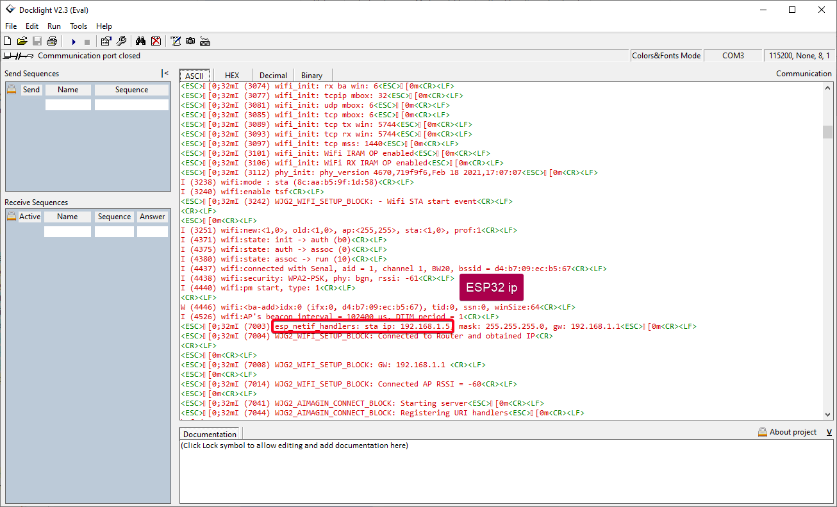This screenshot has width=837, height=507.
Task: Open the Run menu
Action: click(x=54, y=26)
